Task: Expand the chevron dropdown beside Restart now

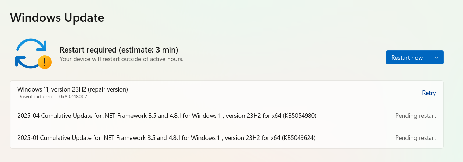Action: (436, 57)
